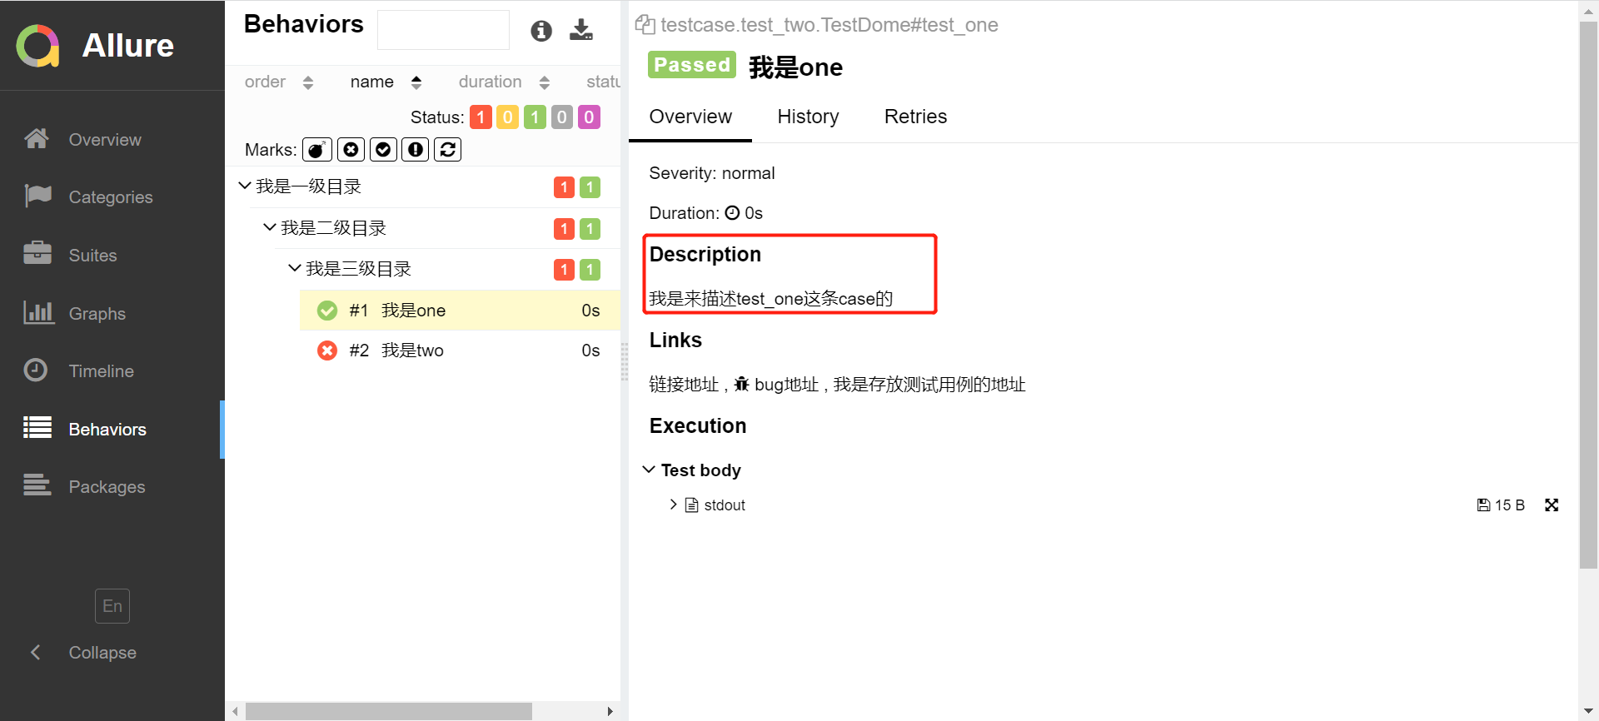
Task: Open Timeline clock icon in sidebar
Action: pos(36,370)
